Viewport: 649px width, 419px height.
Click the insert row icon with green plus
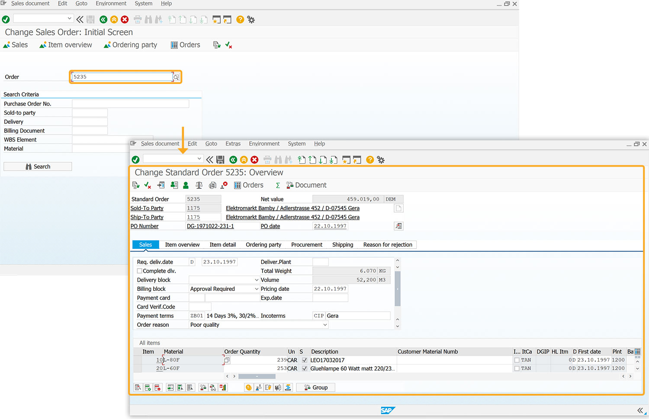point(148,387)
